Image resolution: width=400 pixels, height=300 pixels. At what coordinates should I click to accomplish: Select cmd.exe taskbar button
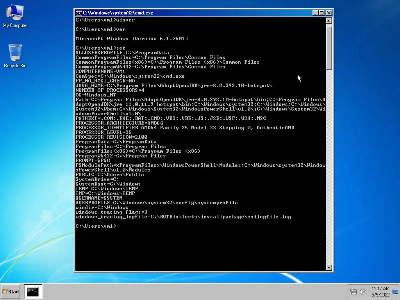pos(33,291)
